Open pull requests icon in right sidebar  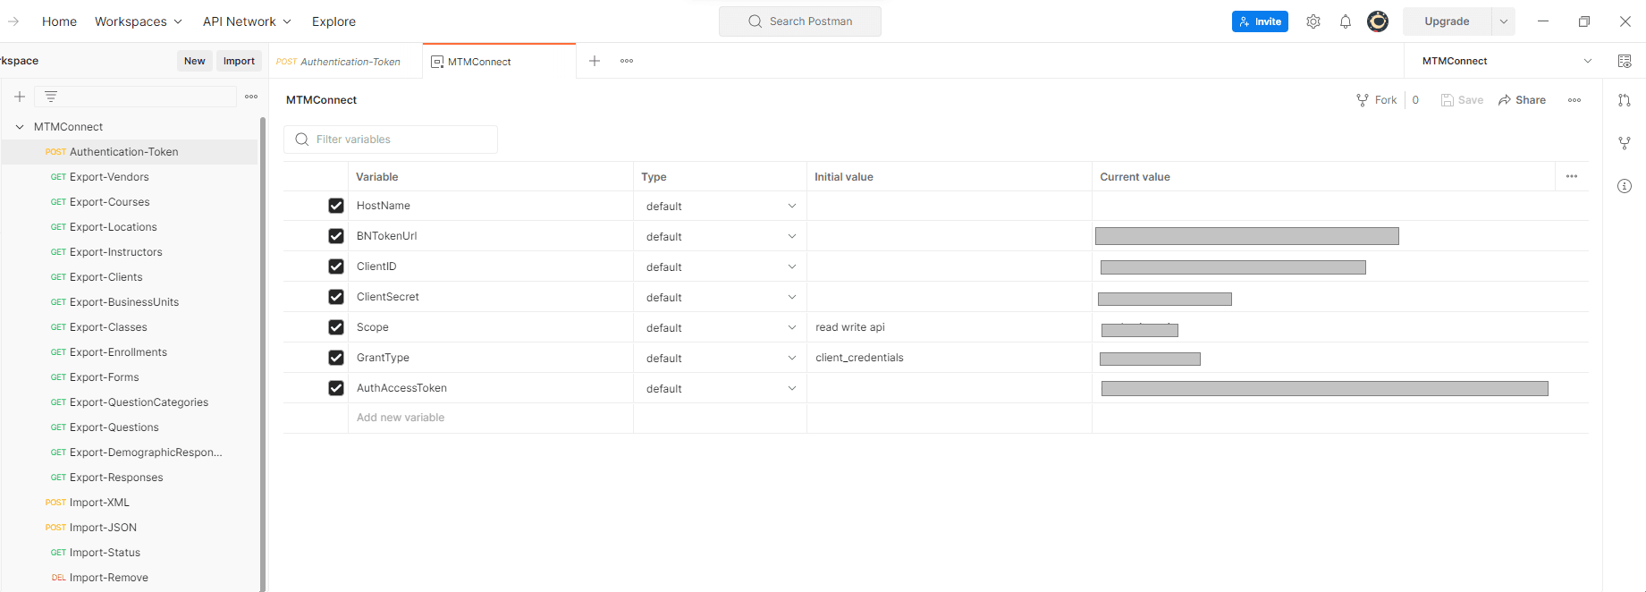(1625, 100)
